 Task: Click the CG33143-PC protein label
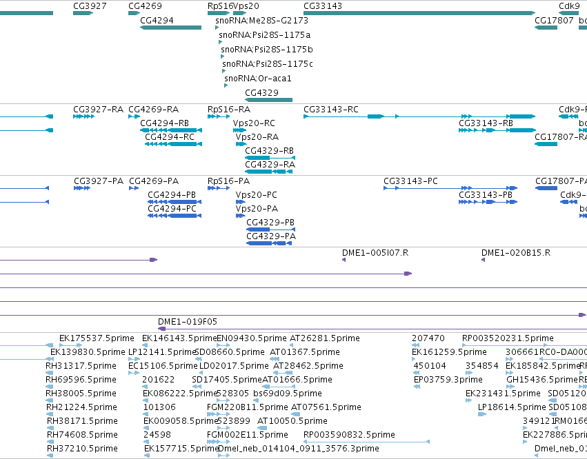(410, 181)
